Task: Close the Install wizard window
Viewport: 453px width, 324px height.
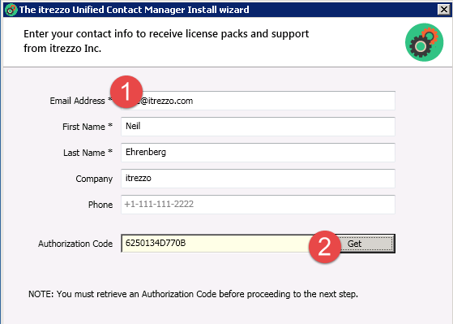Action: tap(443, 10)
